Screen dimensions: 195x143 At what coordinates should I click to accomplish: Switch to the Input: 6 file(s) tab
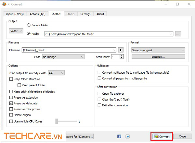pyautogui.click(x=15, y=14)
